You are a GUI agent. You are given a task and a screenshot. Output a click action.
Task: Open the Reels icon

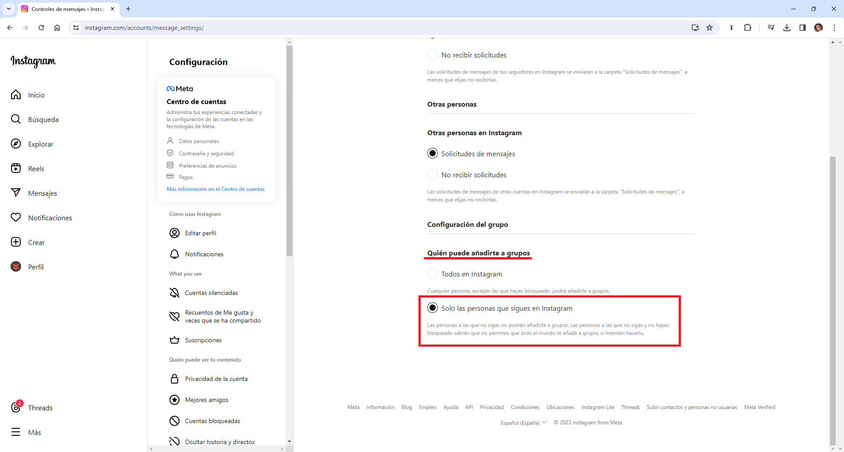click(16, 169)
